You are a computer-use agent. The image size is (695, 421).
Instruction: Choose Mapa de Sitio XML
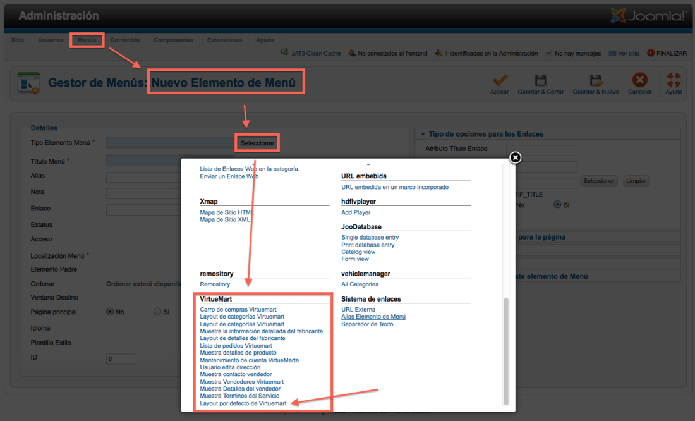click(225, 219)
